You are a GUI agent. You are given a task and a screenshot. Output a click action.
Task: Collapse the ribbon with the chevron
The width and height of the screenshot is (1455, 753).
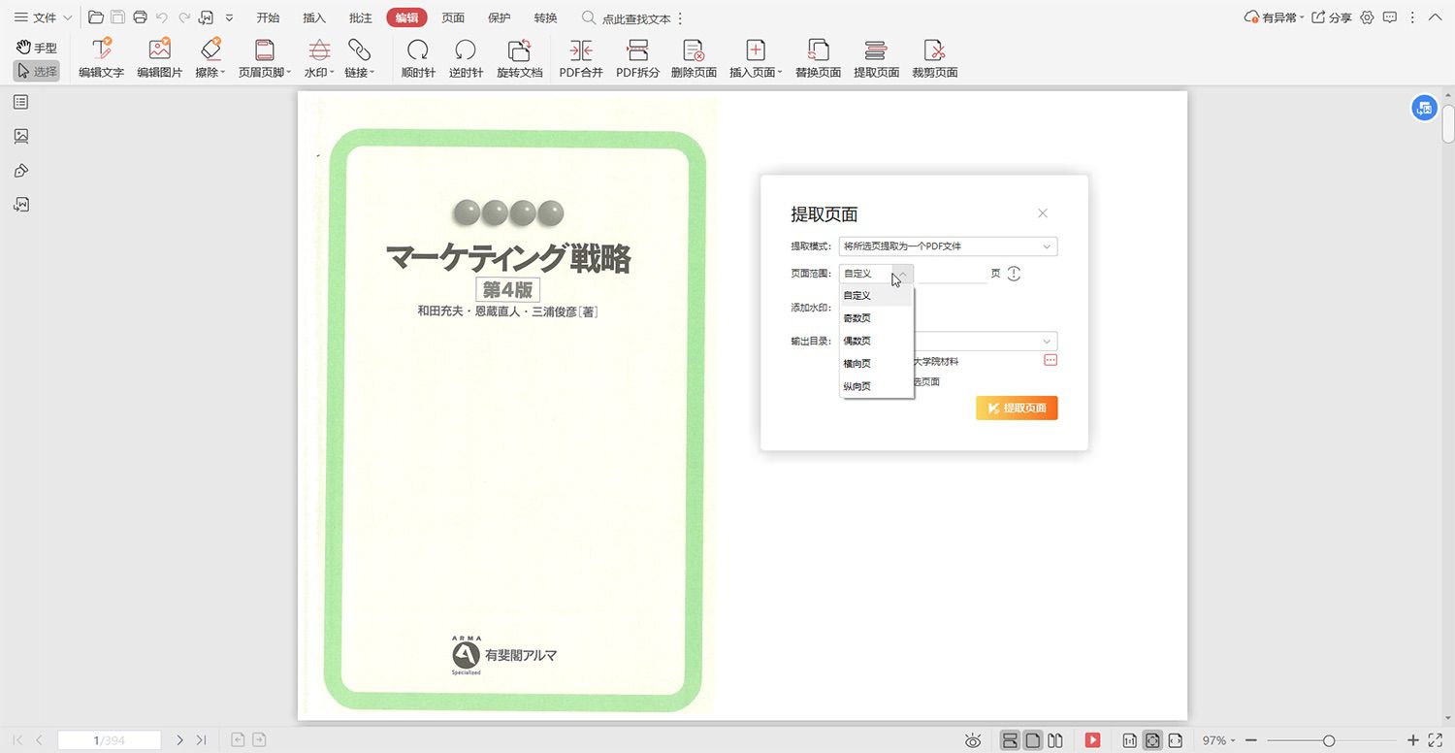point(1435,17)
